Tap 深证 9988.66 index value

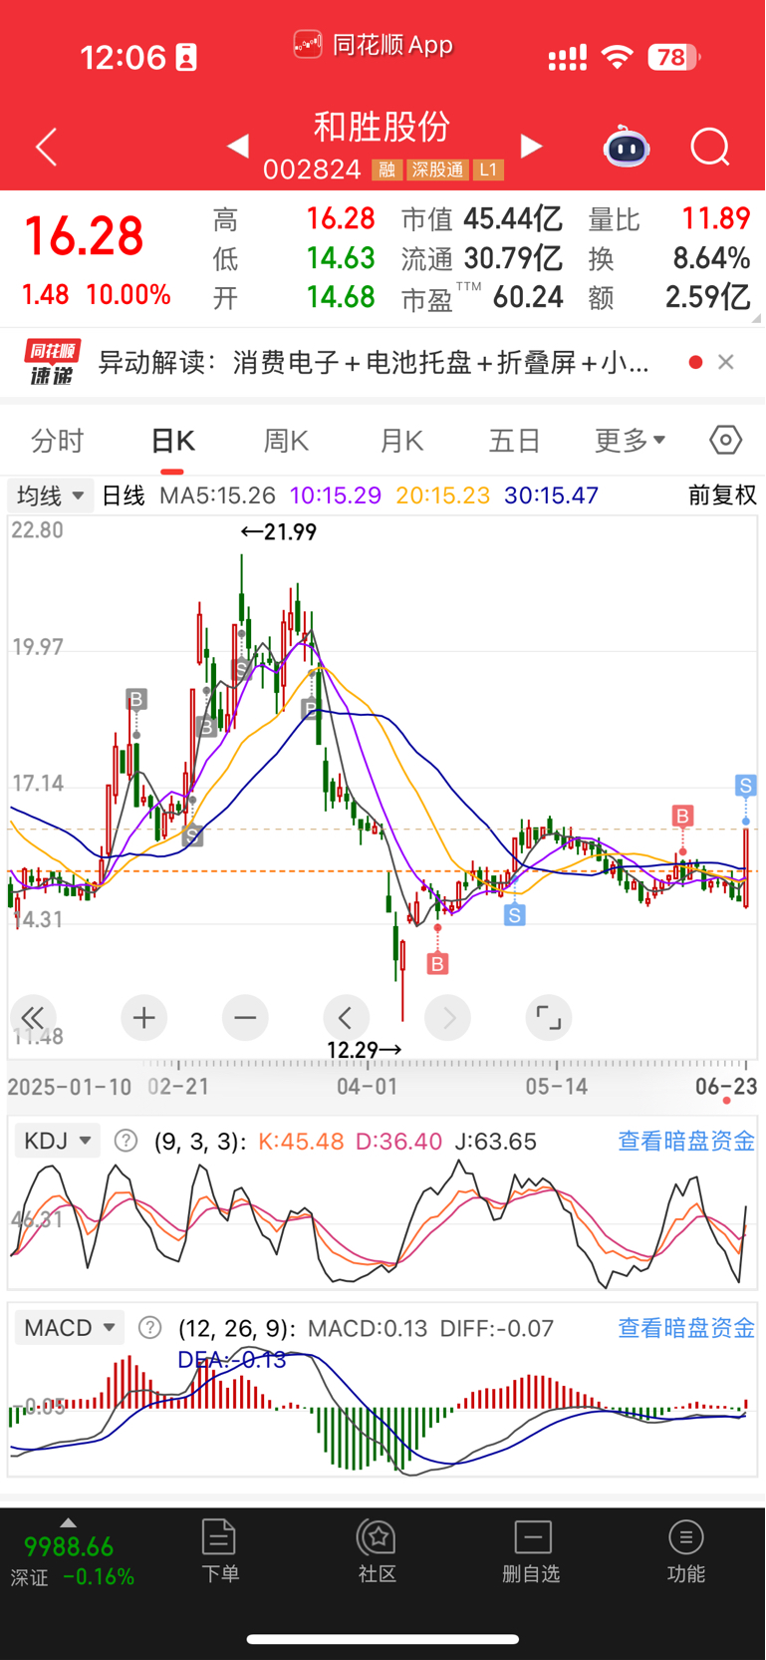(69, 1546)
